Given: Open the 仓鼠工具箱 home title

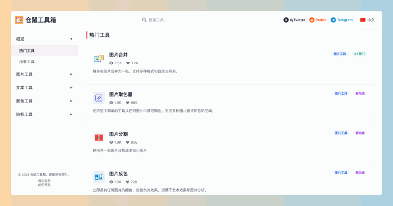Looking at the screenshot, I should click(x=41, y=20).
